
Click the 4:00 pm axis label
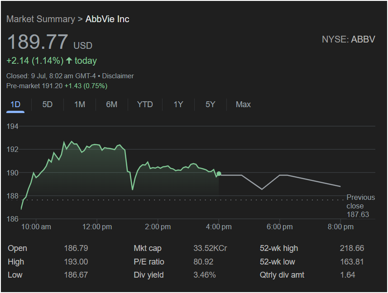[219, 227]
